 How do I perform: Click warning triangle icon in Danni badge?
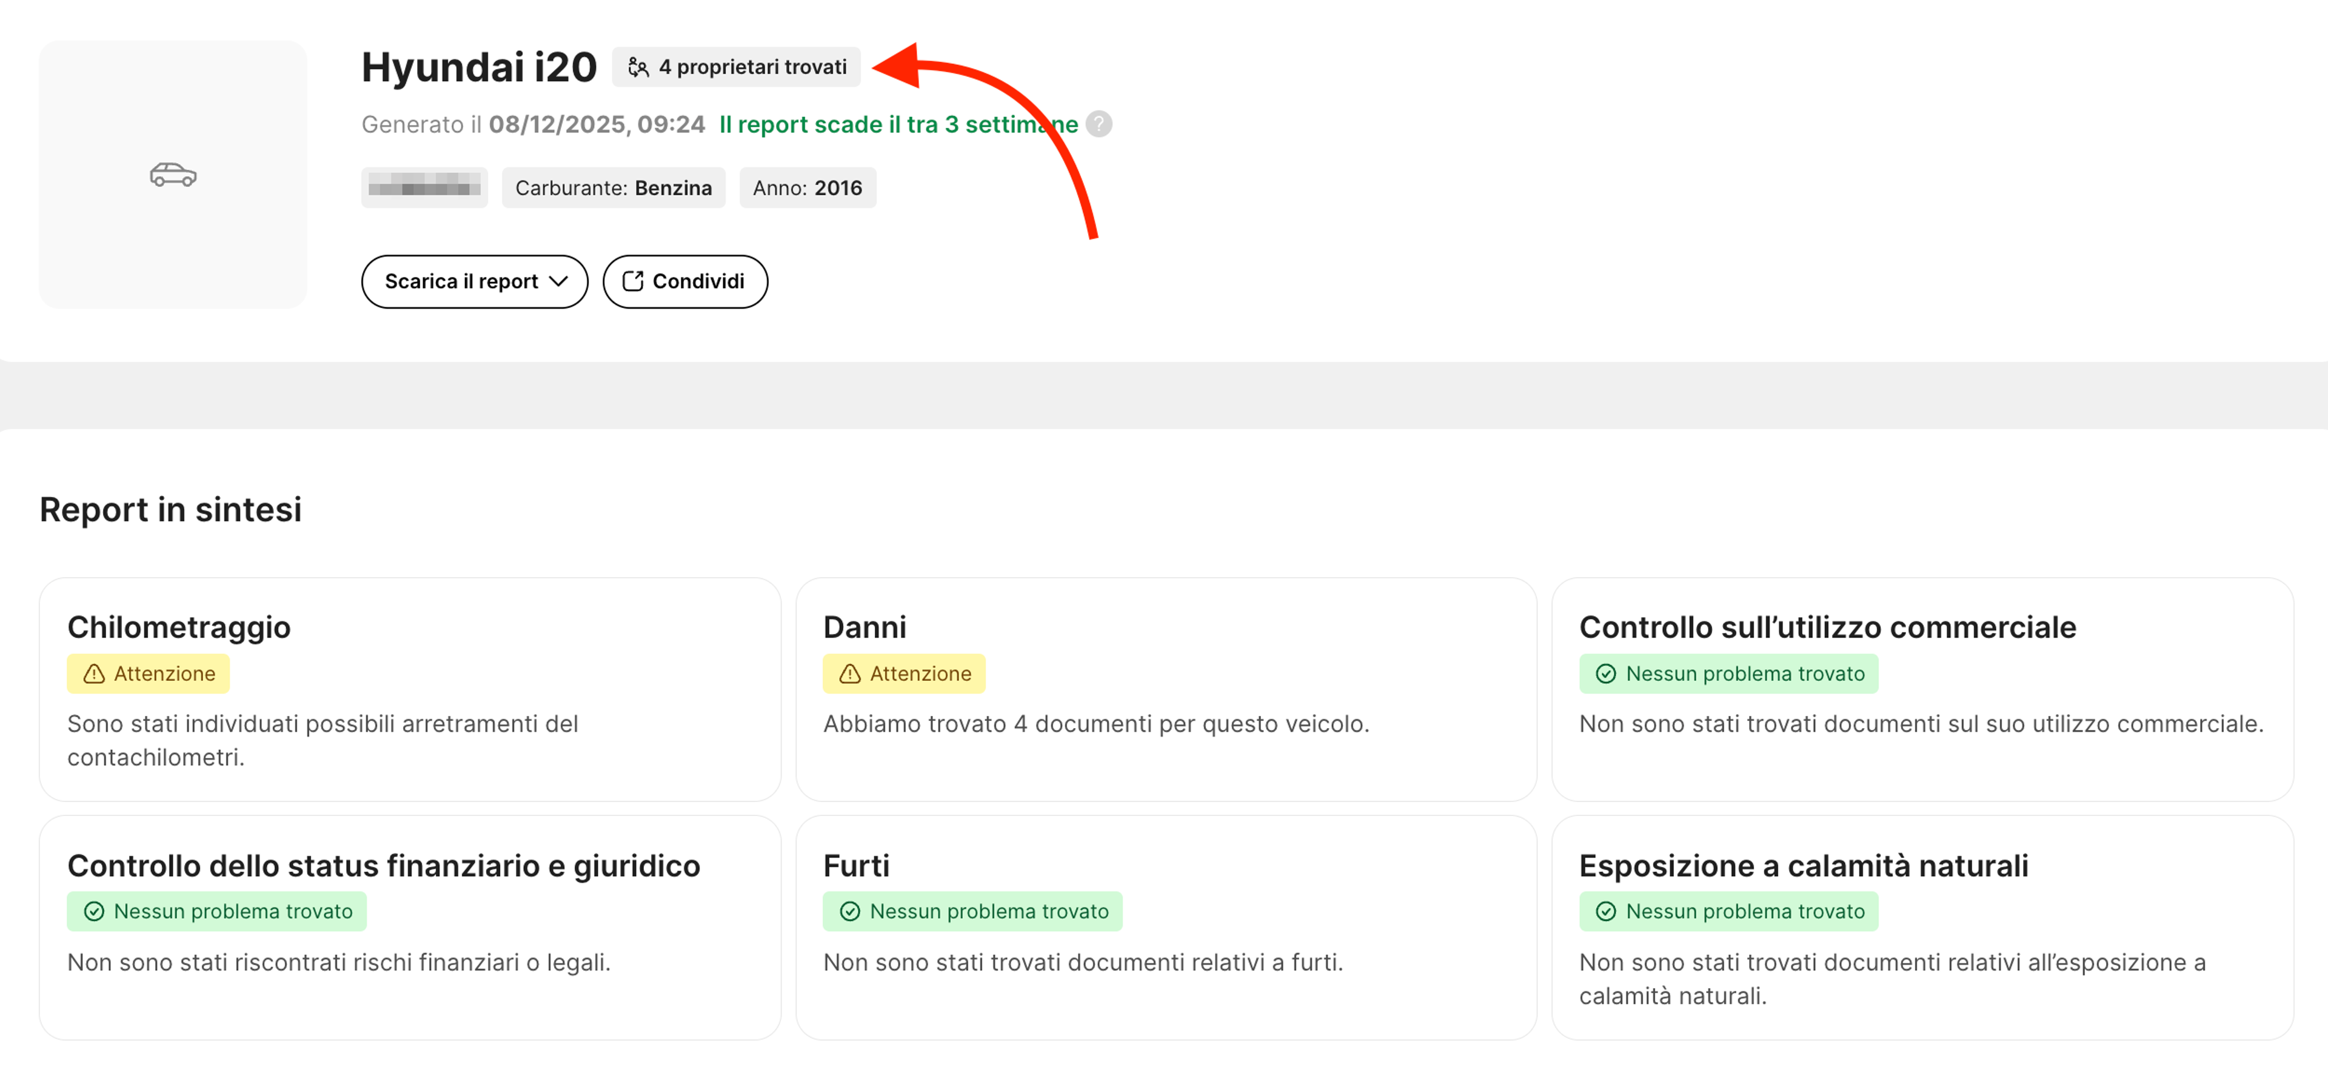pyautogui.click(x=849, y=674)
